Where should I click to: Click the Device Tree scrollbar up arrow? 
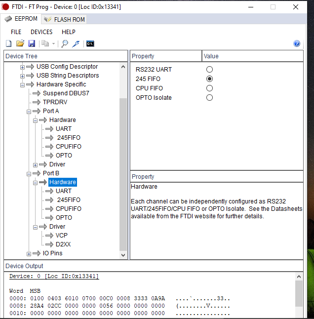click(x=123, y=67)
